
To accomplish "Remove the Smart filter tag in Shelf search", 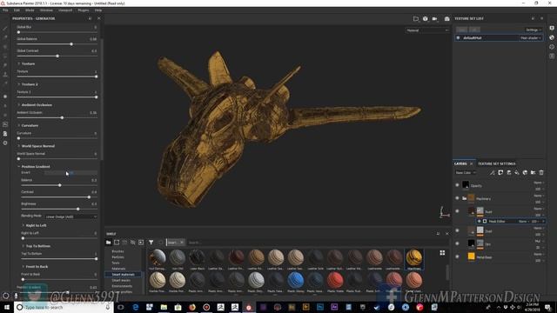I will point(182,243).
